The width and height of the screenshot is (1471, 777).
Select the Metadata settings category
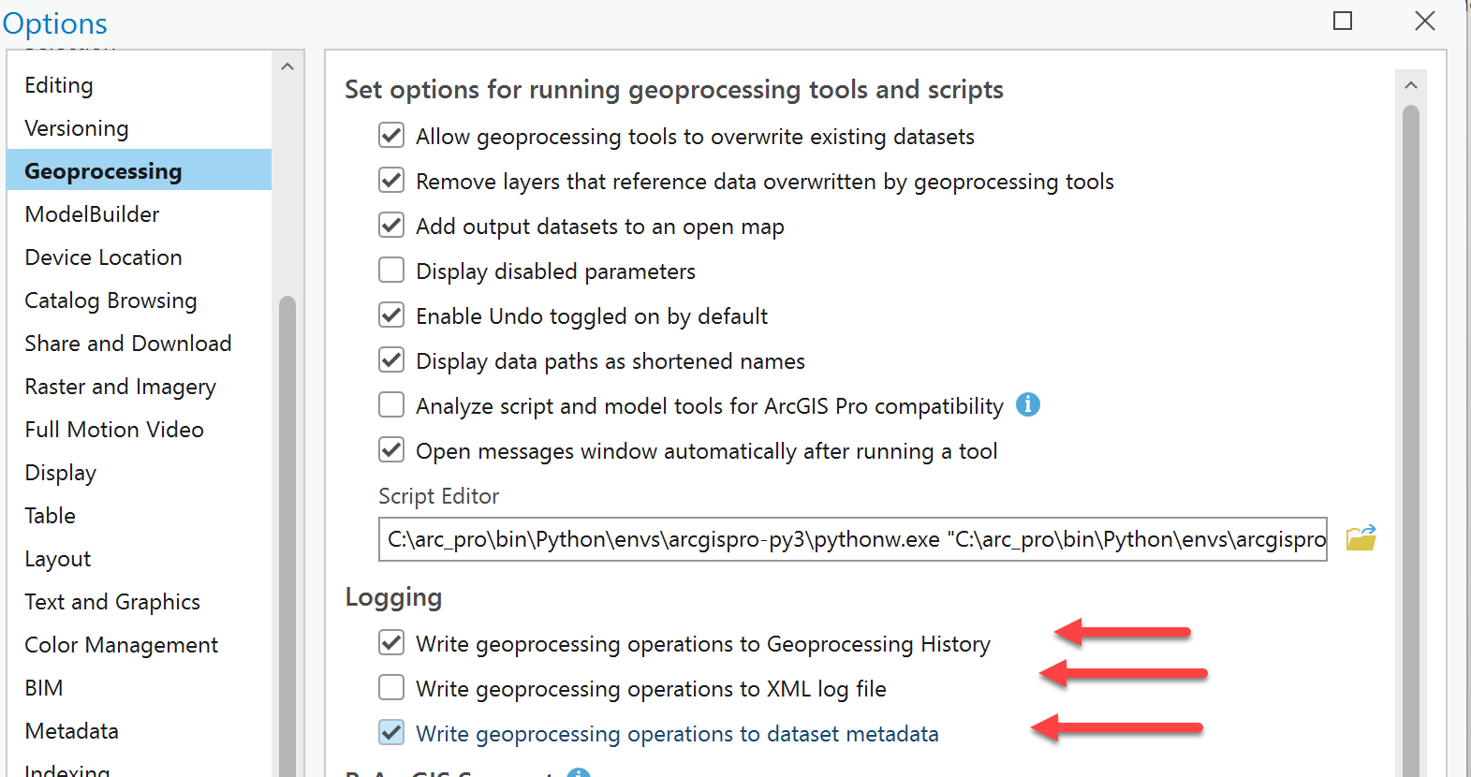coord(71,730)
